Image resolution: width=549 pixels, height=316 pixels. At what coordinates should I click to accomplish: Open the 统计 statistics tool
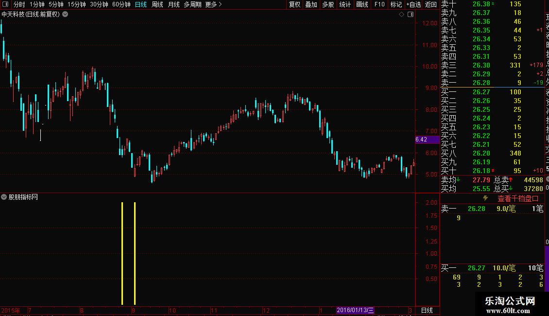345,4
